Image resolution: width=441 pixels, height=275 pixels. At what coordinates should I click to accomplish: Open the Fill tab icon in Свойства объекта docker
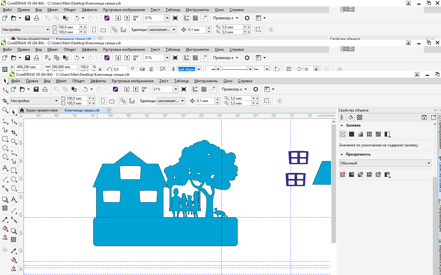[x=351, y=117]
